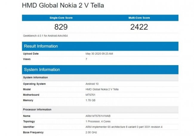The image size is (194, 136).
Task: Click the Operating System row label
Action: [34, 84]
